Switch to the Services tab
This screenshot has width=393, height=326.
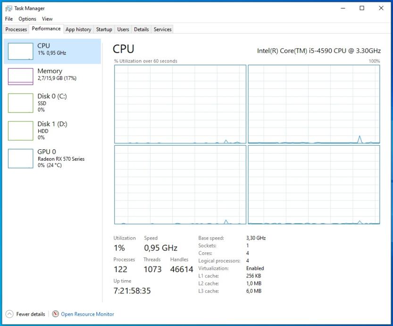(163, 29)
